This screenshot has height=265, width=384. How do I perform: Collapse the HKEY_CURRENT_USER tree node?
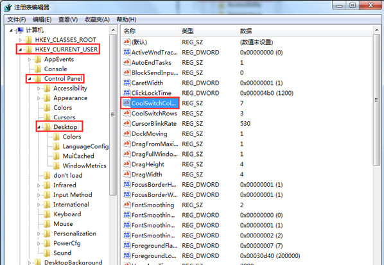click(x=21, y=49)
